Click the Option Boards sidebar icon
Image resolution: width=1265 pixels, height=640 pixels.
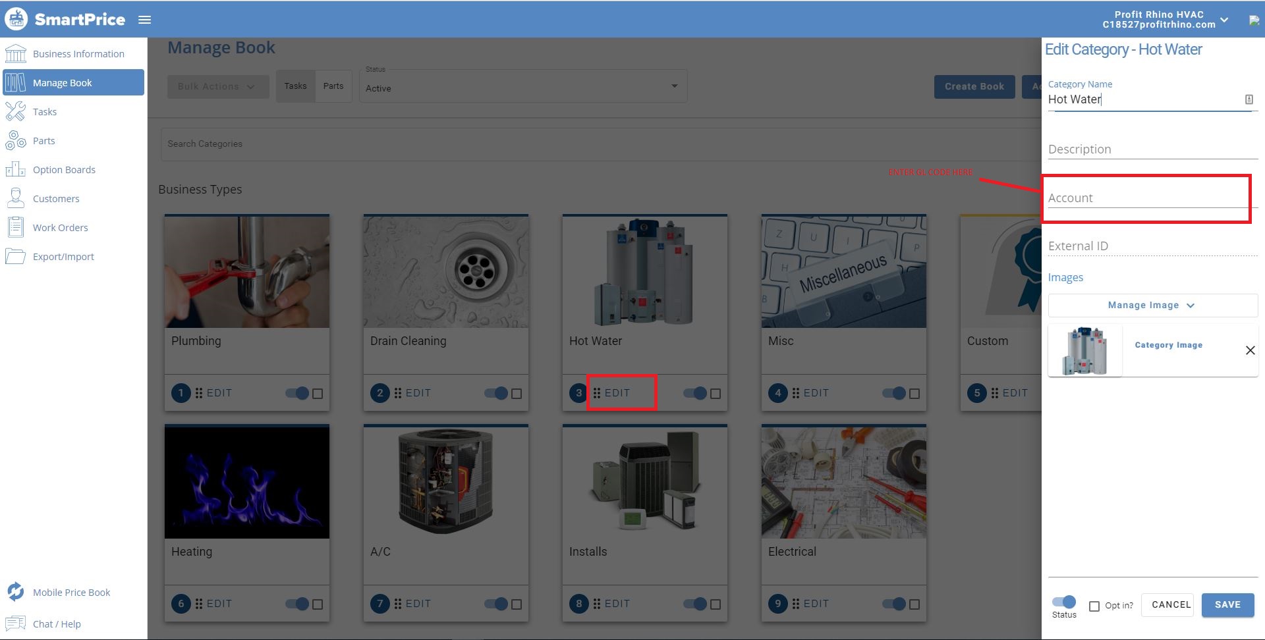pos(15,169)
